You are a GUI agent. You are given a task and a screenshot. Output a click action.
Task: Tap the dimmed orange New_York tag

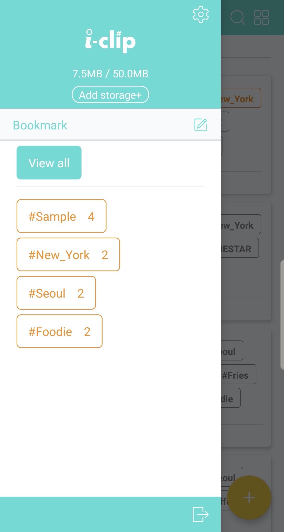pyautogui.click(x=241, y=98)
